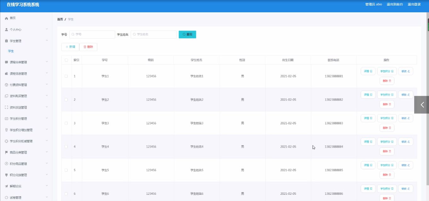Click 修改 for 学生4
The height and width of the screenshot is (201, 429).
[406, 142]
